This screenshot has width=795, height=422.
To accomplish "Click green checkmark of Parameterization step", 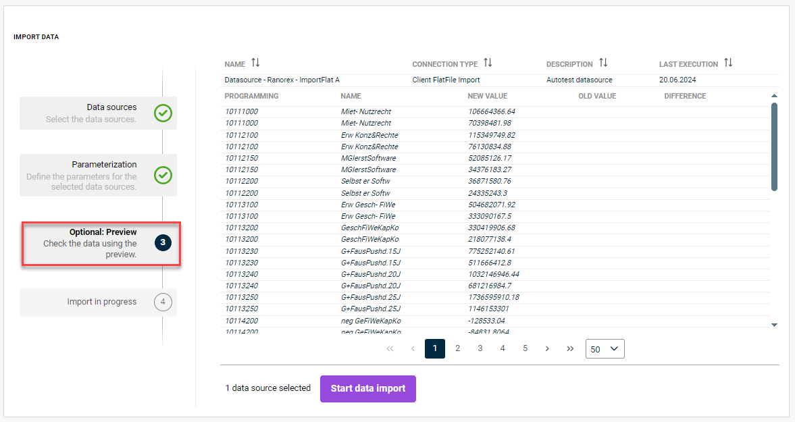I will (163, 176).
